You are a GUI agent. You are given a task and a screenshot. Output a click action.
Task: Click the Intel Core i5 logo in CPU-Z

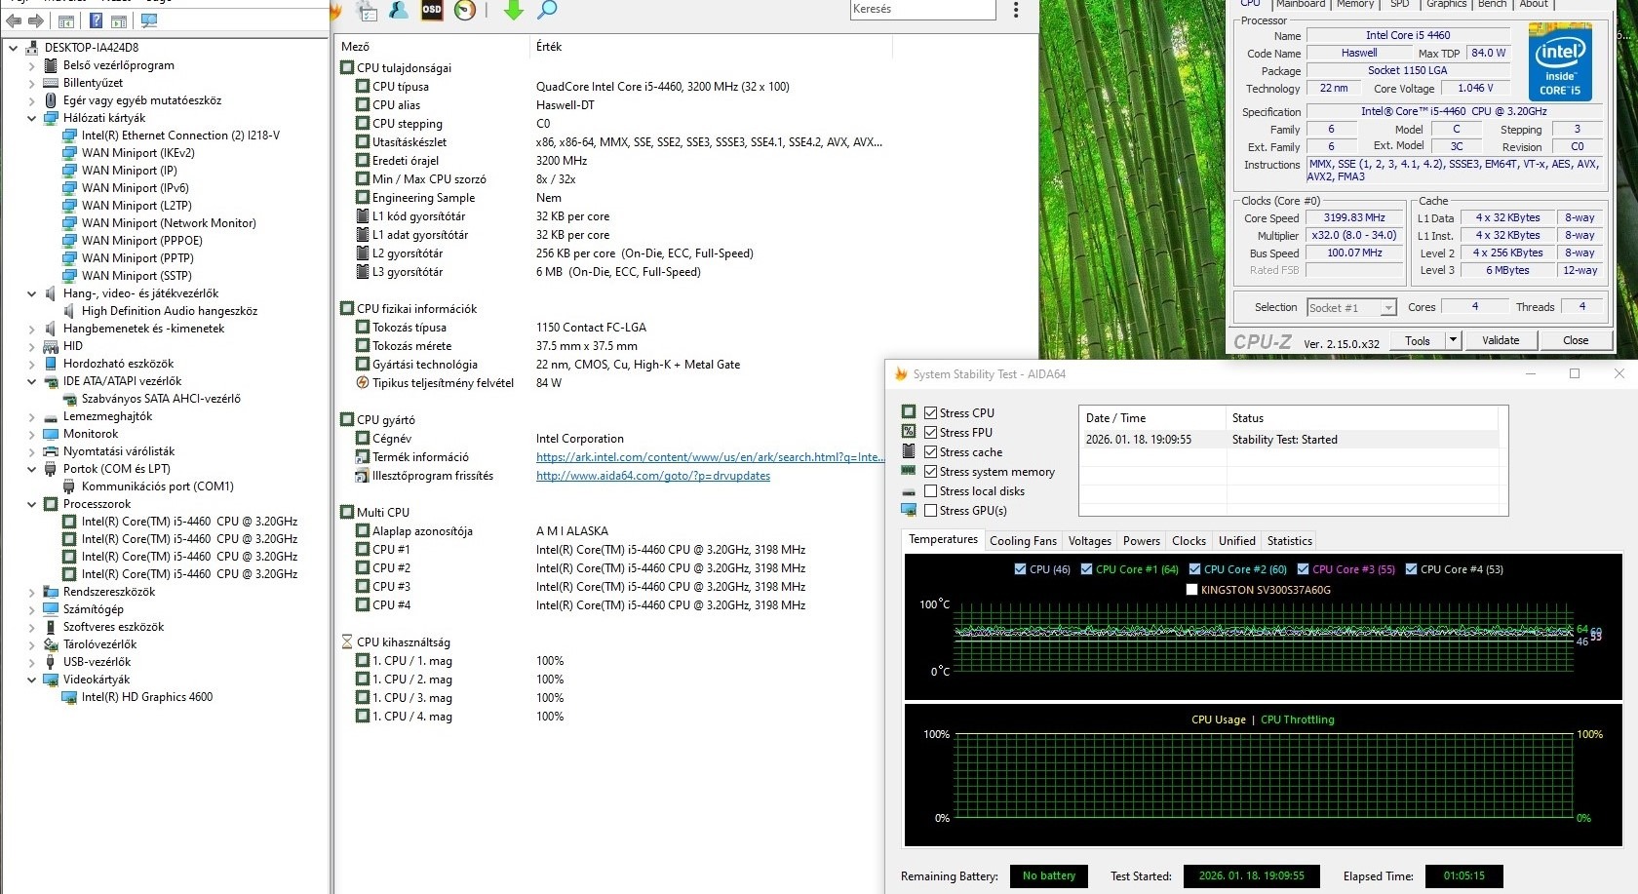1560,62
